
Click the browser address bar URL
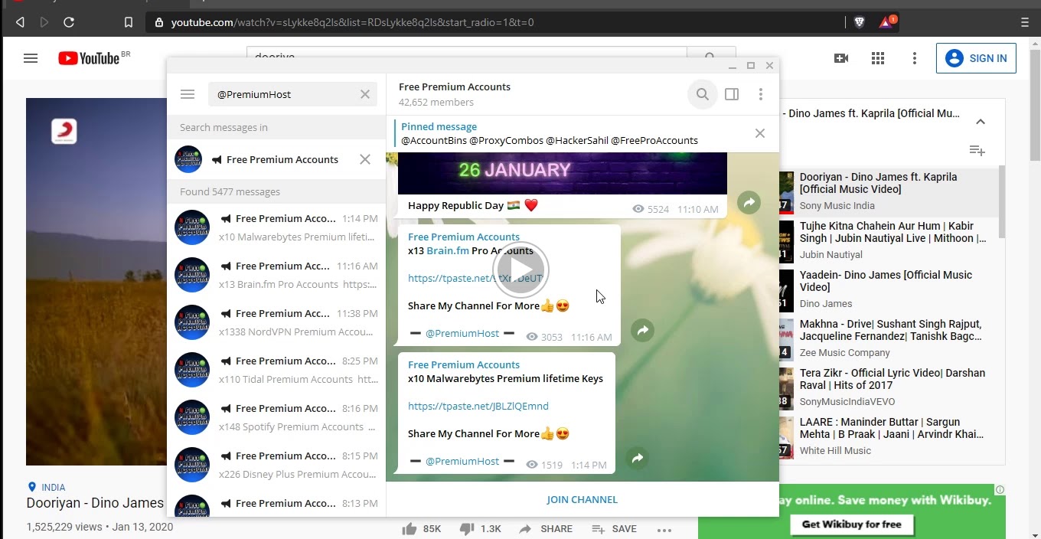click(x=352, y=22)
